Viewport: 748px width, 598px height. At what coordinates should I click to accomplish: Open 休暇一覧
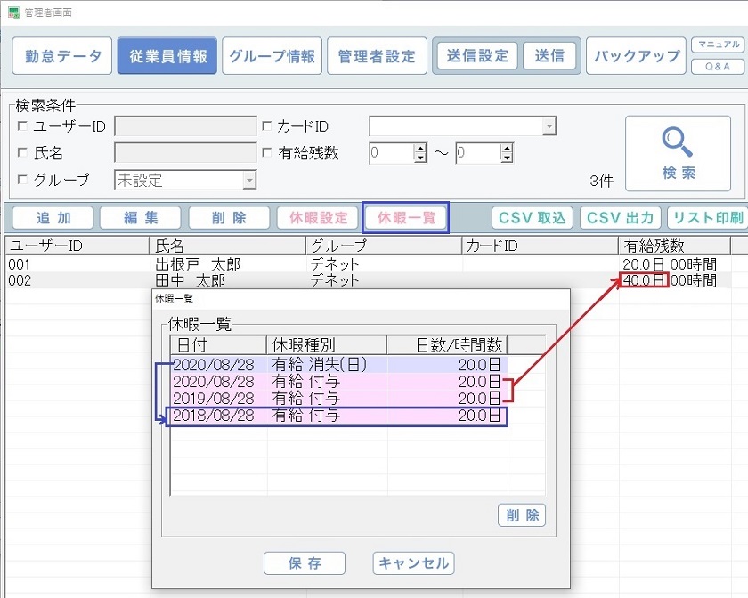[406, 218]
